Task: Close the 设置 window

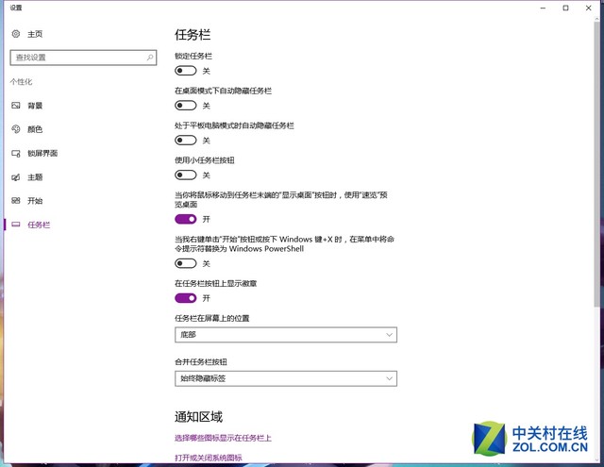Action: [x=588, y=8]
